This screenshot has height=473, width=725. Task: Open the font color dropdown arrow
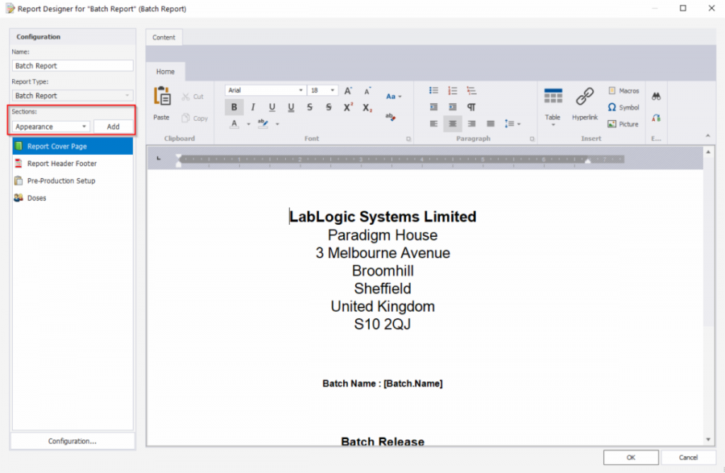(x=248, y=124)
